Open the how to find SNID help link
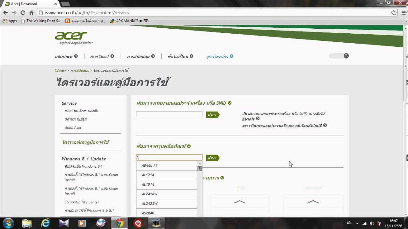 tap(284, 116)
